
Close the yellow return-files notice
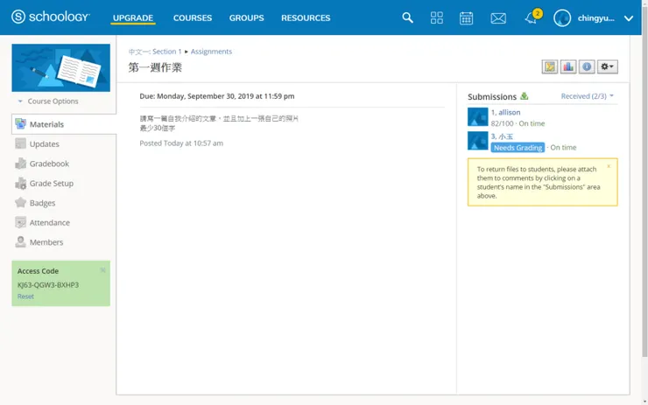tap(609, 166)
